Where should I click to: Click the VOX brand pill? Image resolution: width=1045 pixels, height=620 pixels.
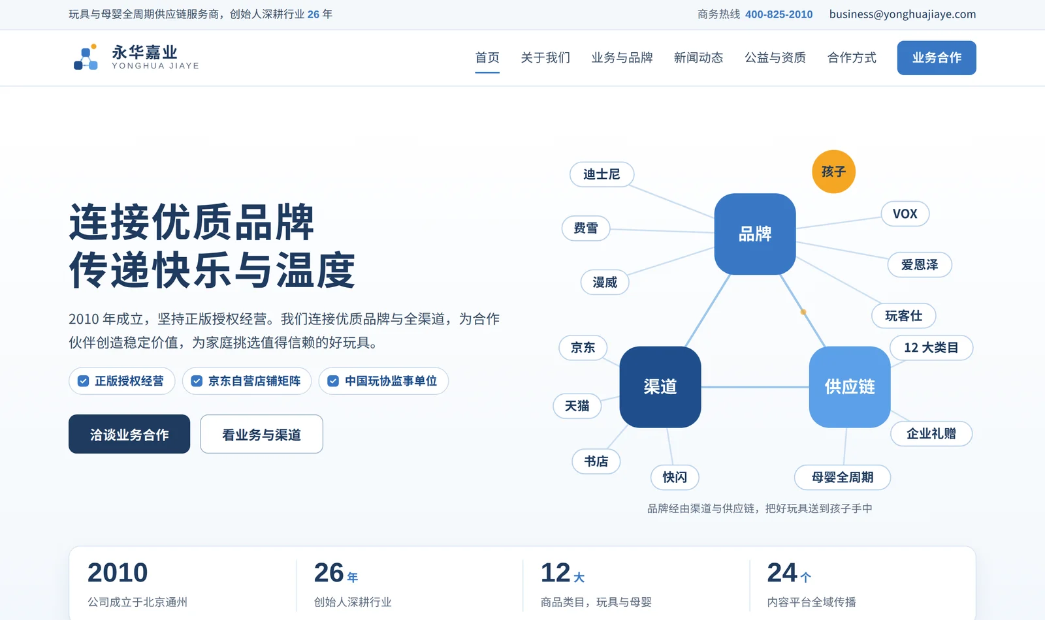click(x=905, y=214)
